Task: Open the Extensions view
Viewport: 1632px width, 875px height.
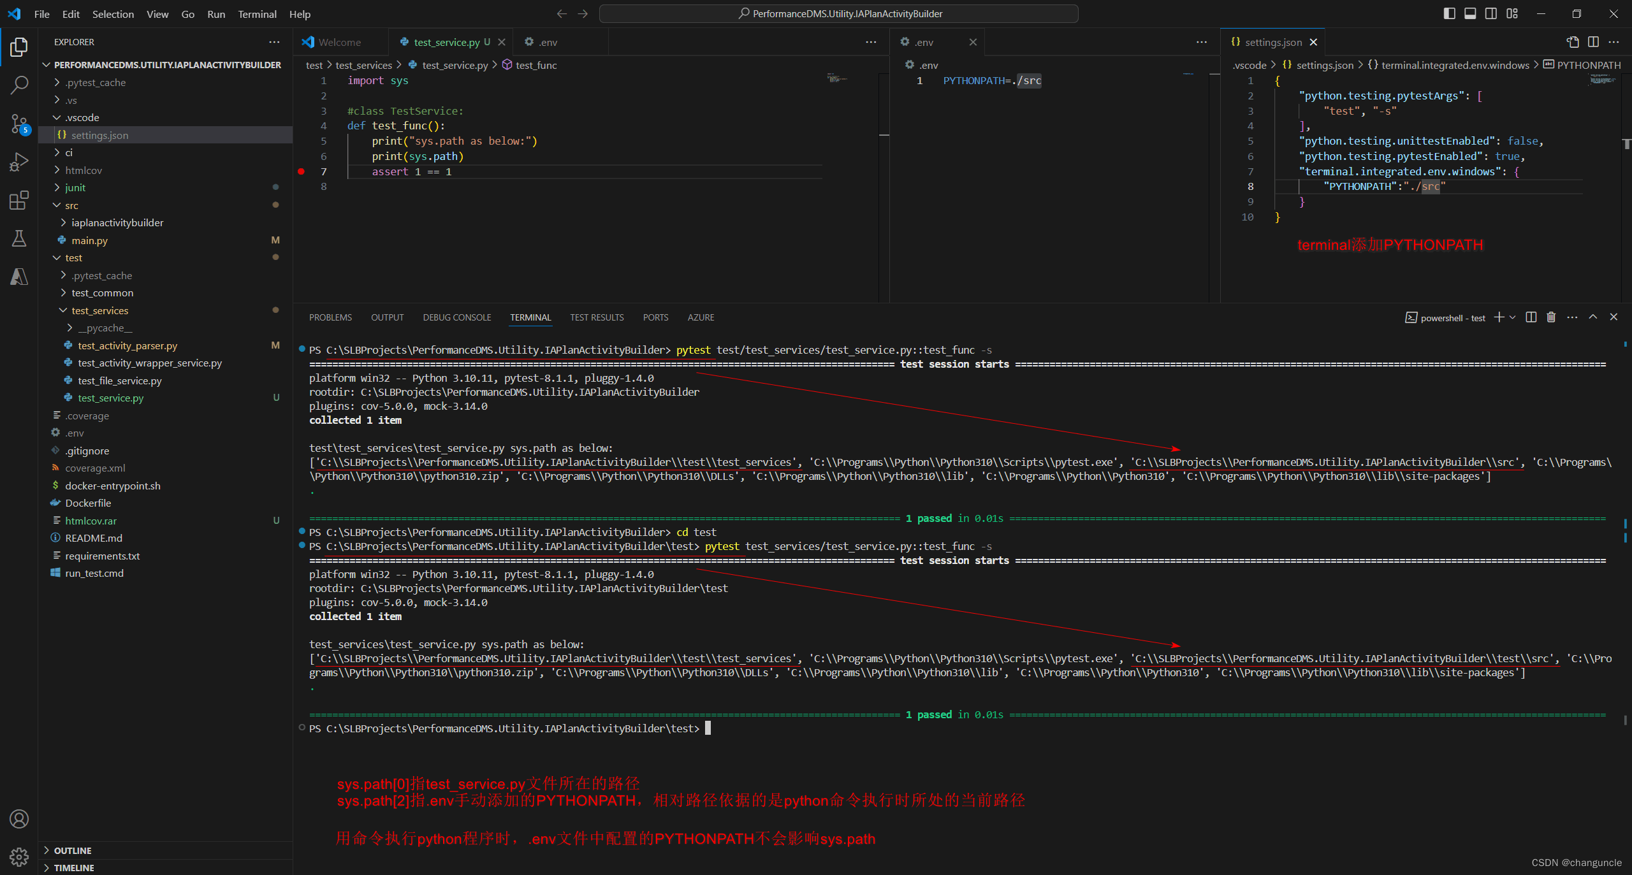Action: pos(19,200)
